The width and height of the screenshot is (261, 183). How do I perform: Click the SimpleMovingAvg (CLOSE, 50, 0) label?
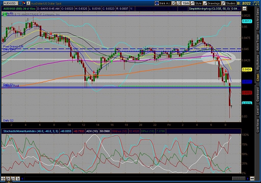click(209, 9)
